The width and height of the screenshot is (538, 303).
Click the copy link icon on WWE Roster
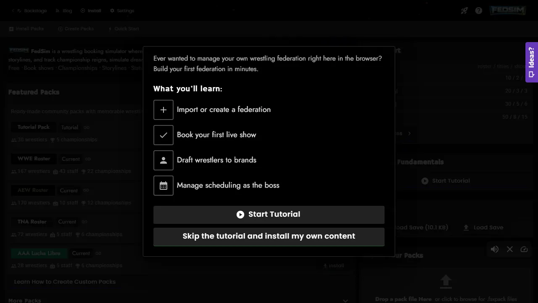point(87,159)
